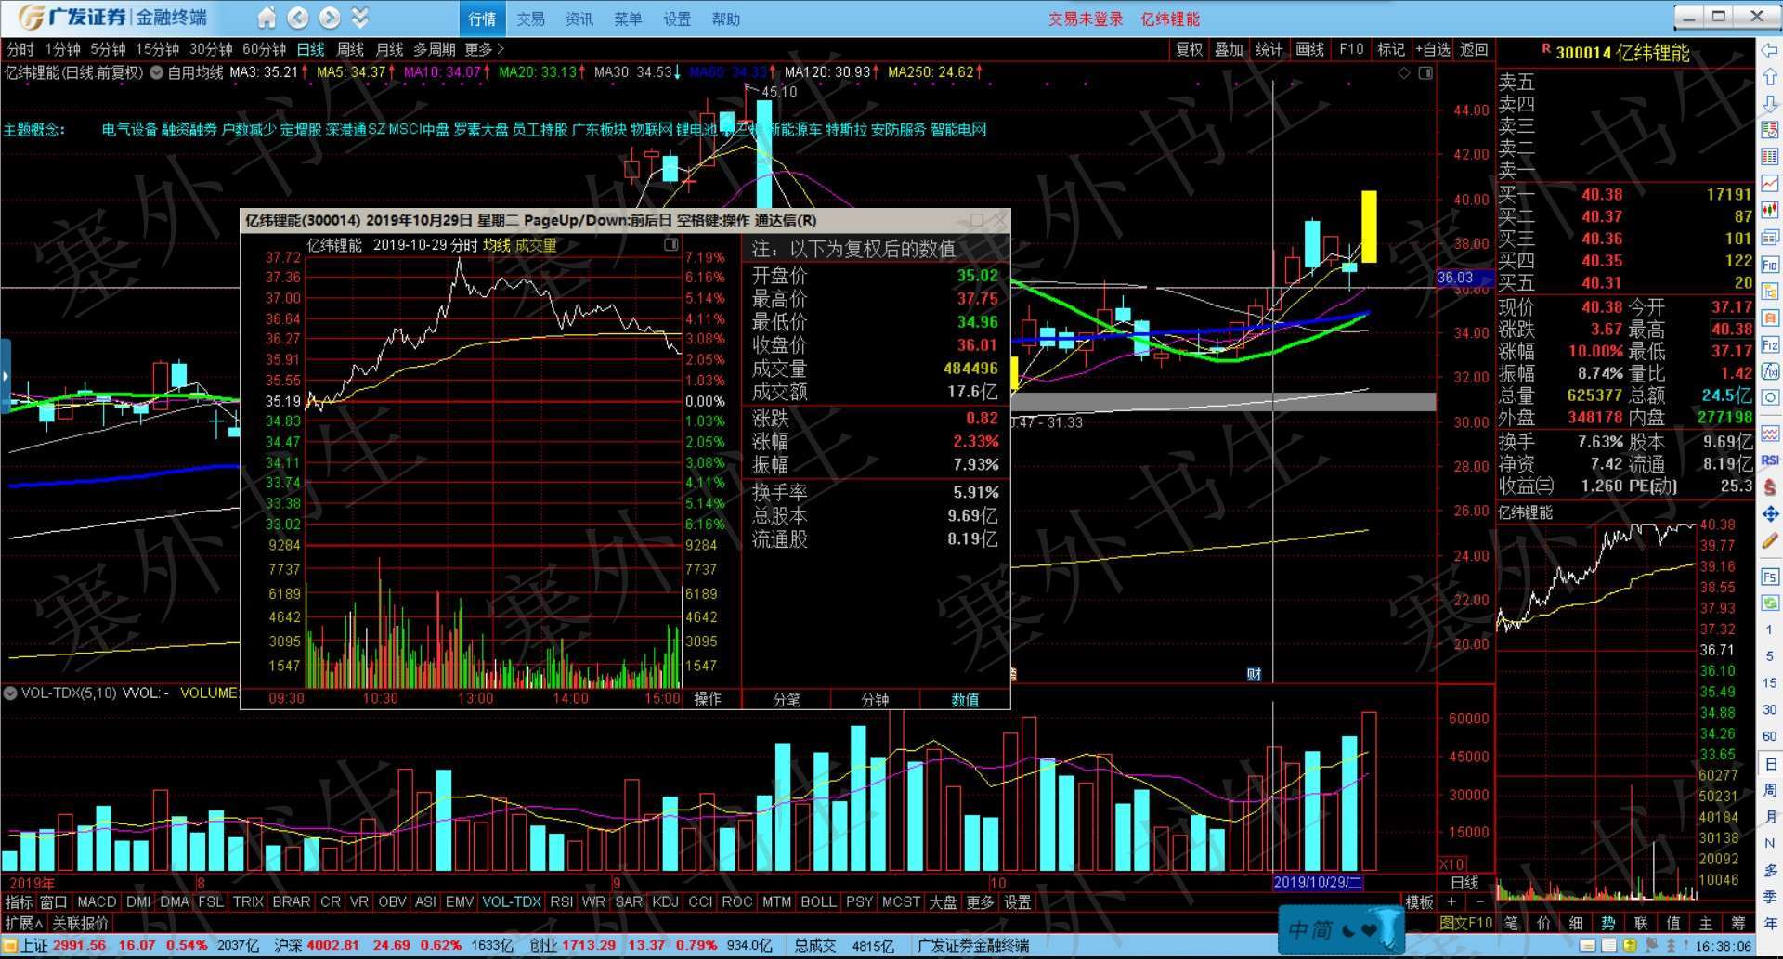1783x959 pixels.
Task: Toggle the VOL-TDX indicator dropdown circle
Action: (x=10, y=693)
